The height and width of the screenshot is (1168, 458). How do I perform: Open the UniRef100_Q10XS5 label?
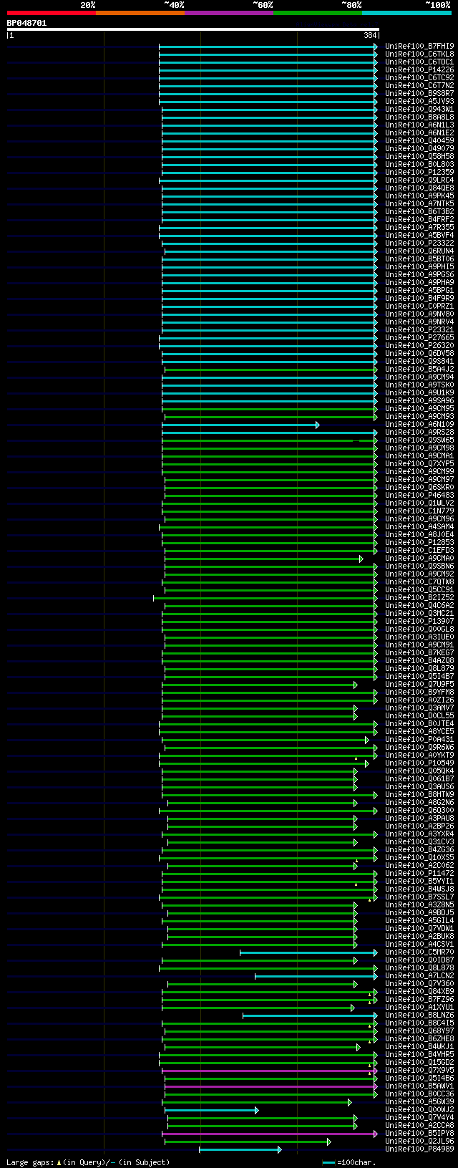click(419, 857)
